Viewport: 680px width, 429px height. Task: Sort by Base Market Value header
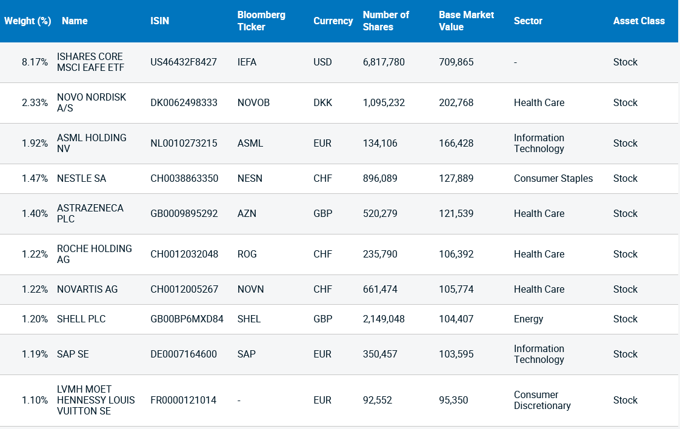coord(466,21)
